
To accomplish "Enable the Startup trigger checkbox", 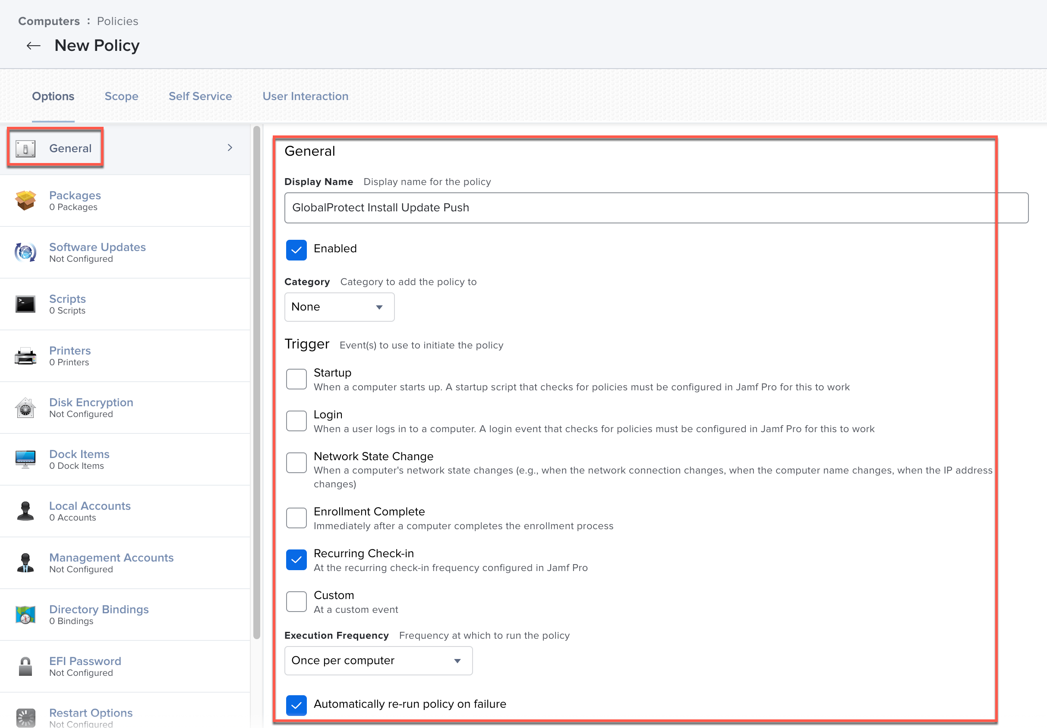I will pos(296,379).
